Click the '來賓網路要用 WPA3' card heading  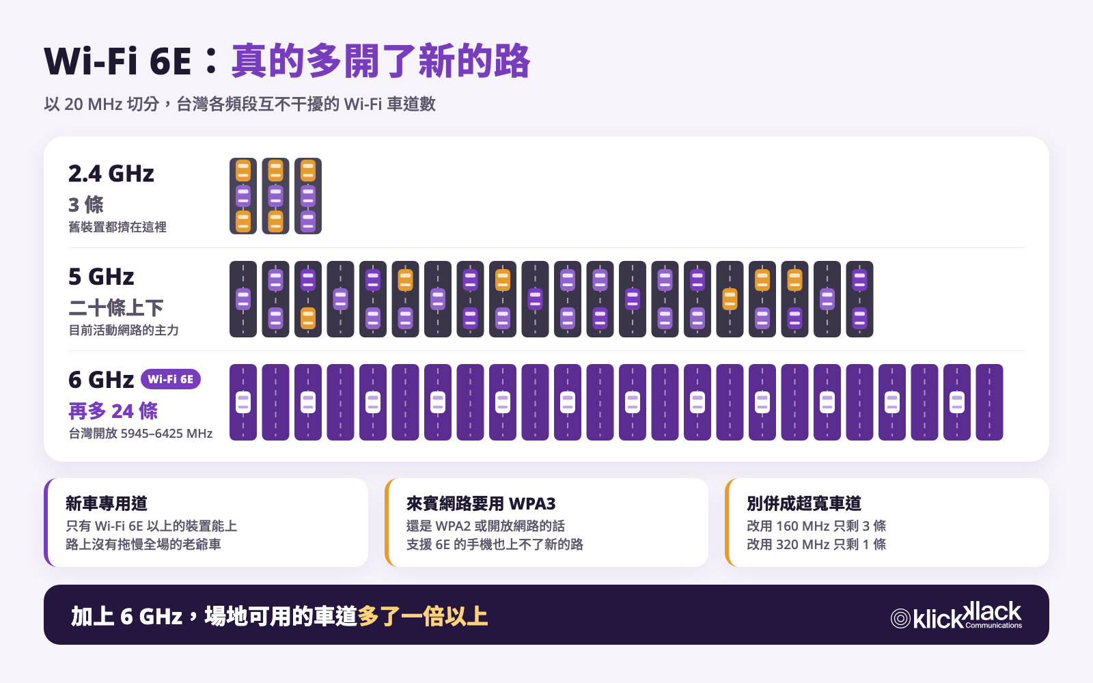(x=481, y=503)
